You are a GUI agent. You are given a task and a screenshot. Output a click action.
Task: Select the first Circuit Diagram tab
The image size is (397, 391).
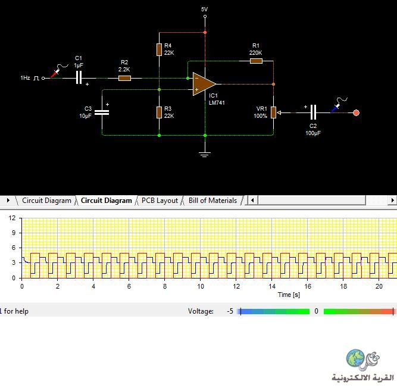[46, 201]
